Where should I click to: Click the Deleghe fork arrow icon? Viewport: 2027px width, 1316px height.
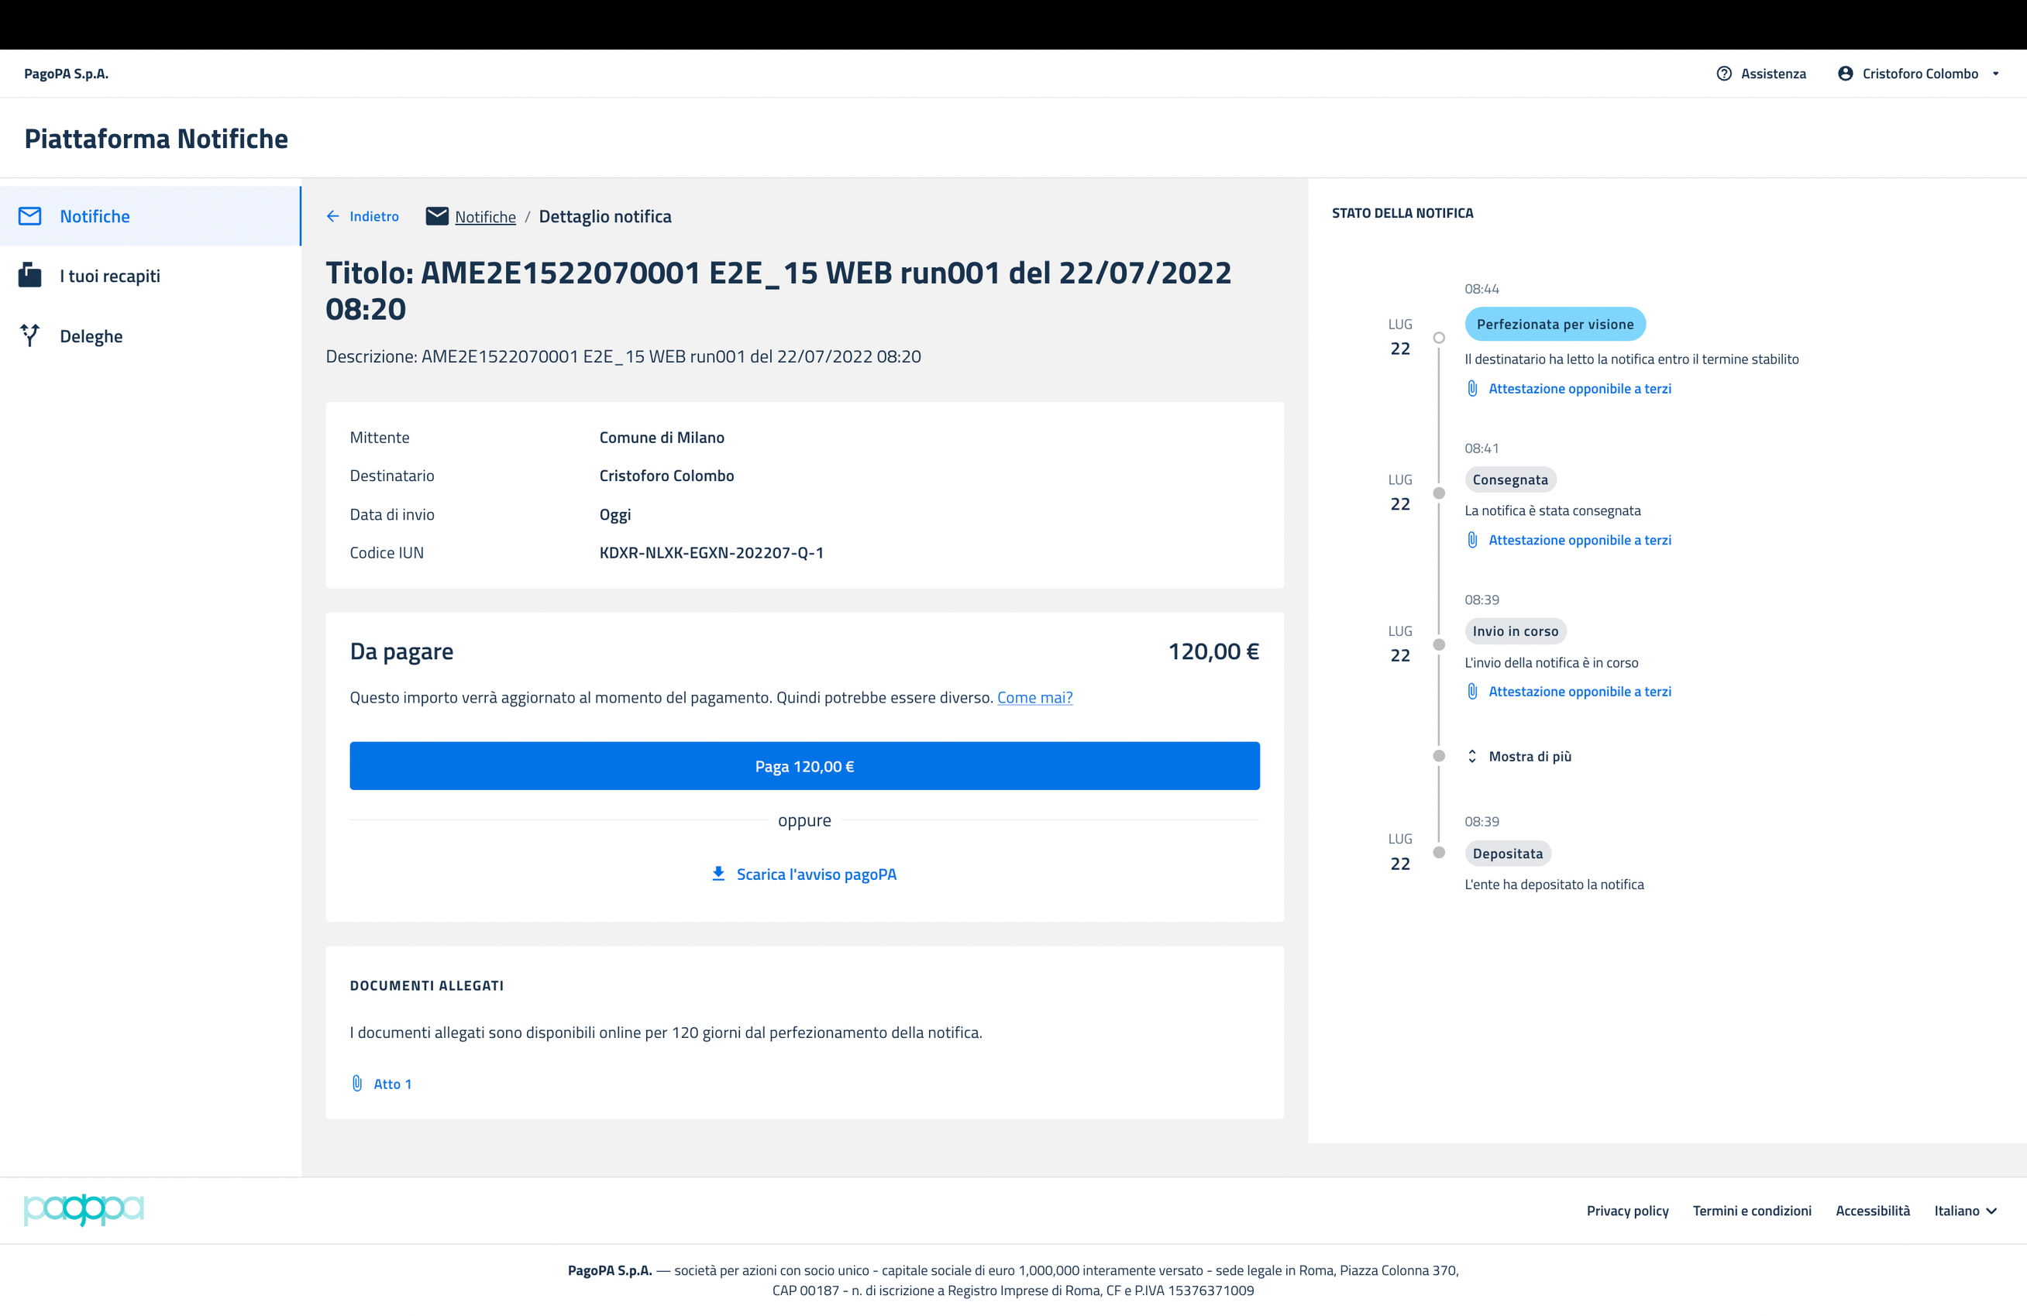click(x=29, y=335)
